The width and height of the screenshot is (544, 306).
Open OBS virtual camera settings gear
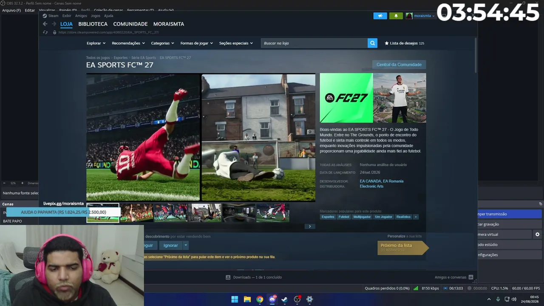[x=538, y=234]
